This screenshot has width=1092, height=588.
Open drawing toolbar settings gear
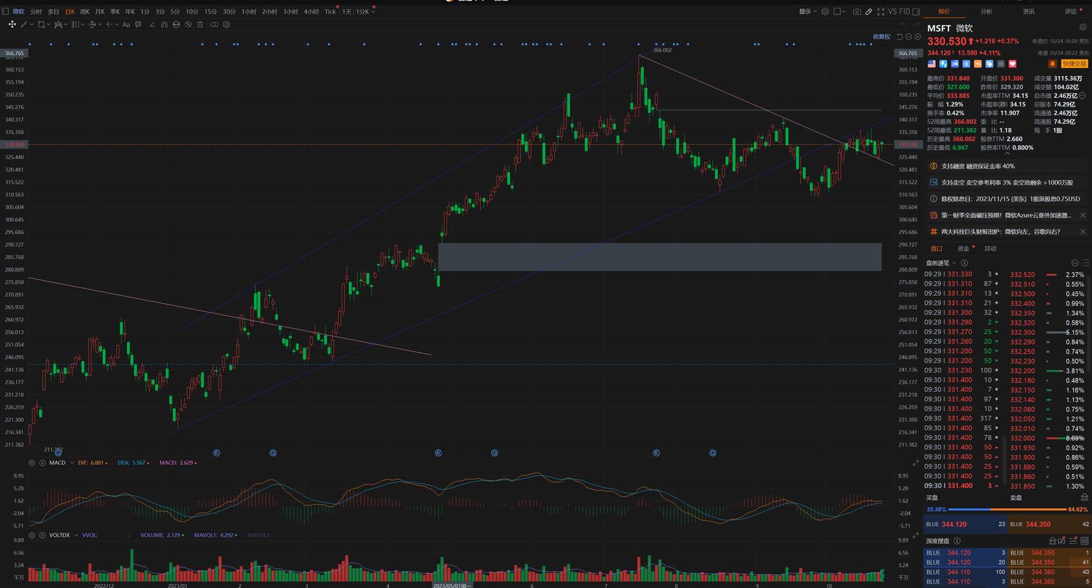(x=226, y=24)
